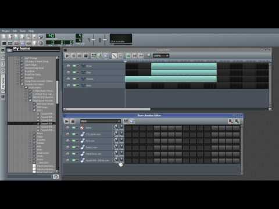The width and height of the screenshot is (279, 209).
Task: Add an automation track in Song Editor
Action: tap(106, 56)
